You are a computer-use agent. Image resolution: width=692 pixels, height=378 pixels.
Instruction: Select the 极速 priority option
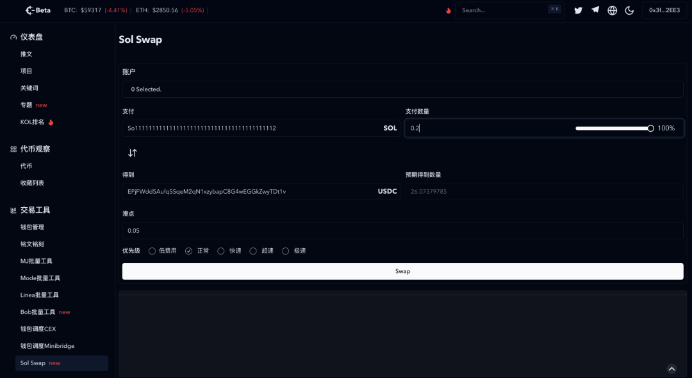[286, 251]
